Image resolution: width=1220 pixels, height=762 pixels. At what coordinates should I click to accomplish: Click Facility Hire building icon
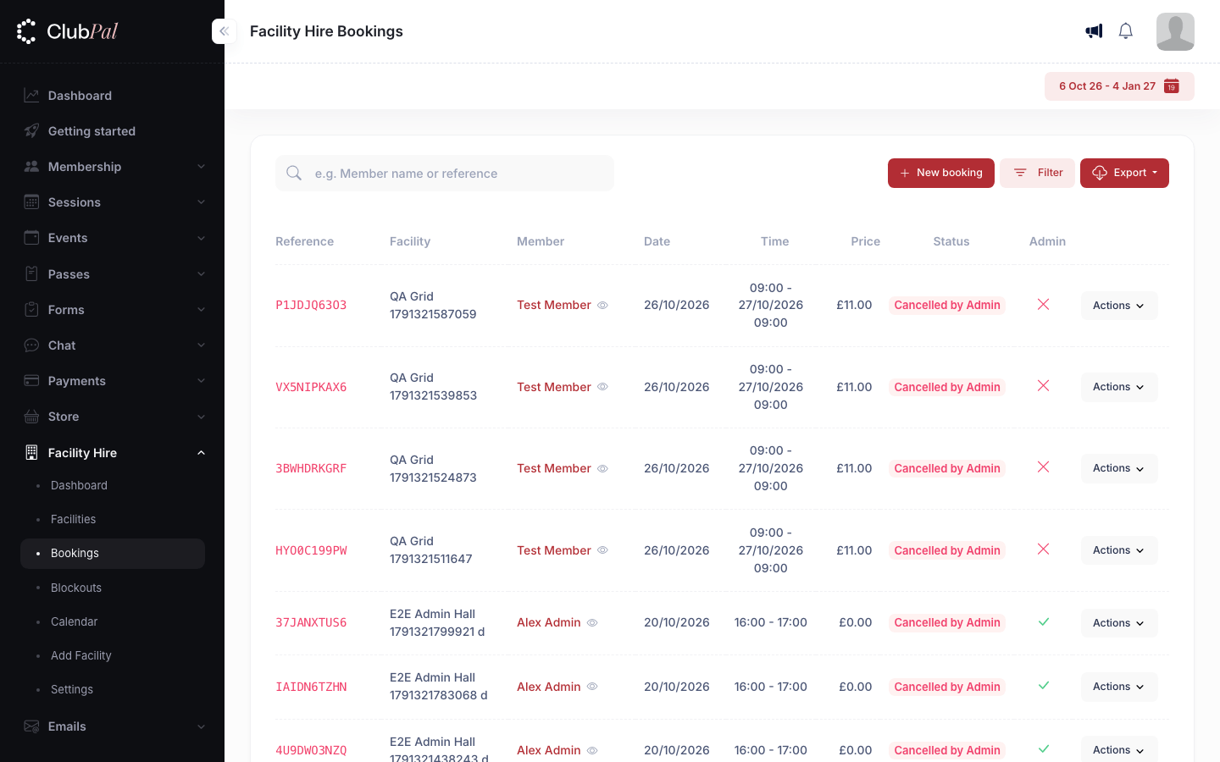tap(31, 453)
